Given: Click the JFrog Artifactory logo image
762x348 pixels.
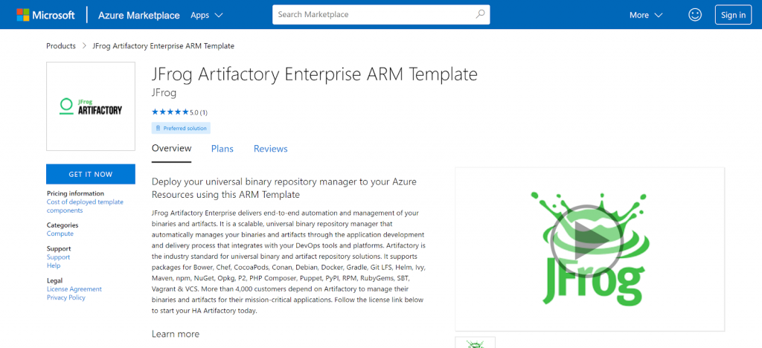Looking at the screenshot, I should pyautogui.click(x=91, y=106).
